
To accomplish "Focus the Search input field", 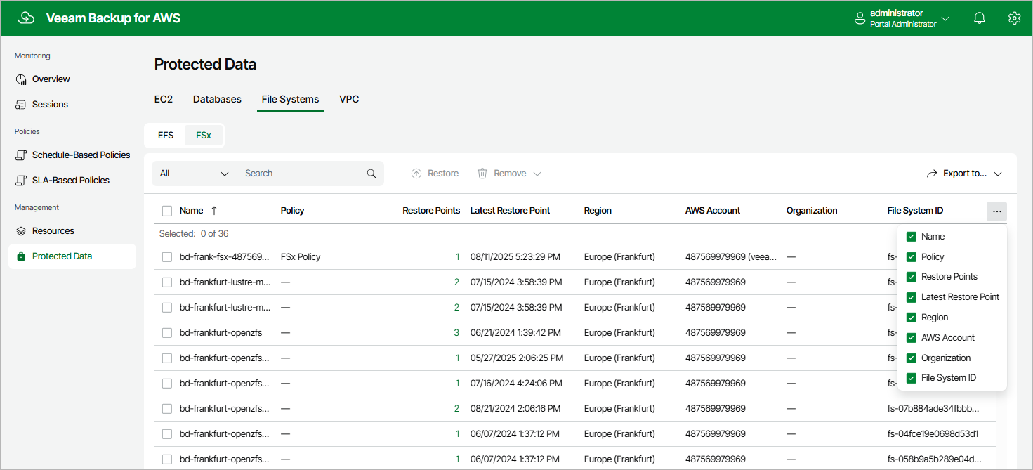I will click(x=302, y=174).
